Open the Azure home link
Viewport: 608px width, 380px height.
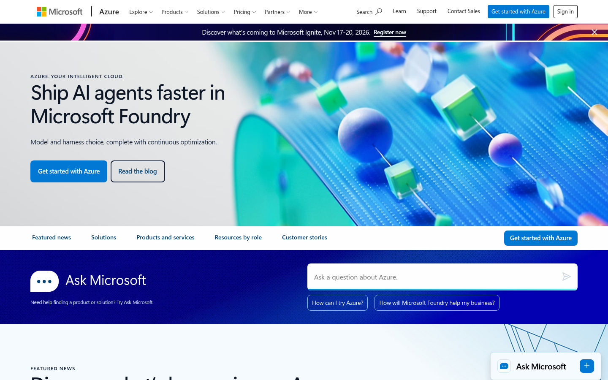click(x=109, y=12)
